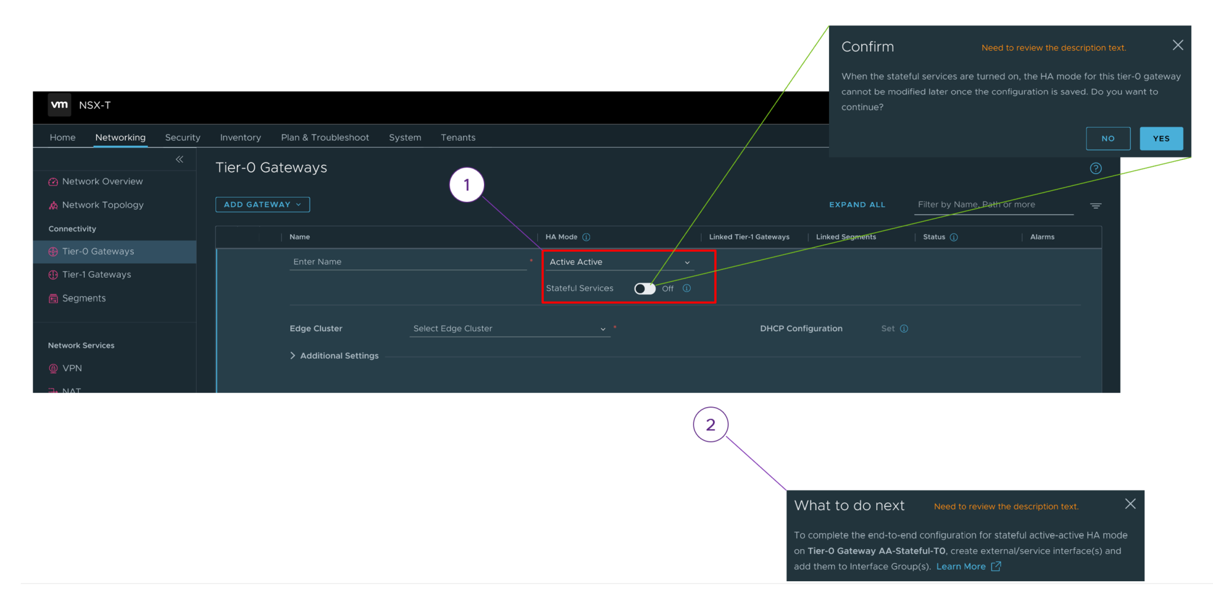Click the Stateful Services info icon

(686, 289)
